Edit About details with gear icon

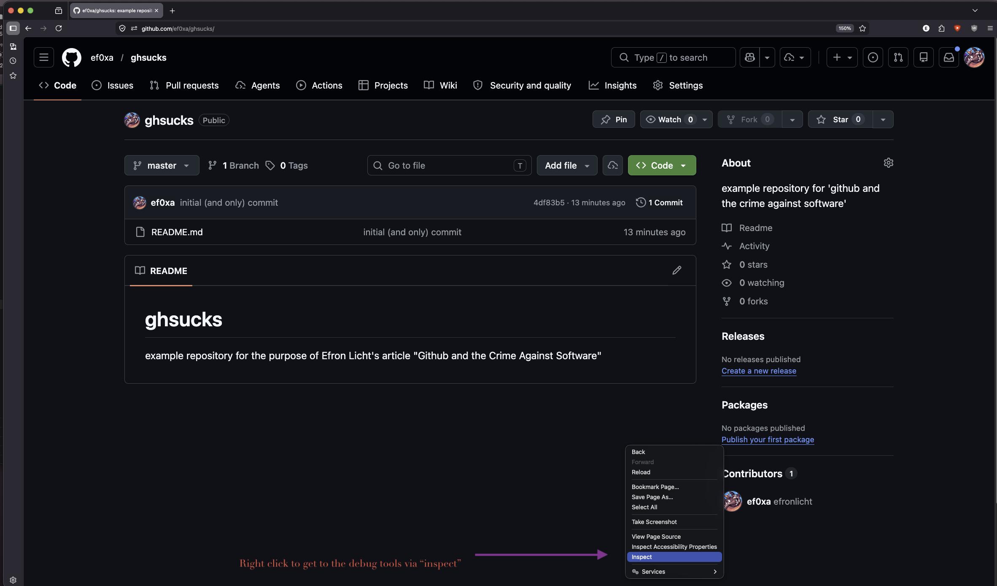889,163
